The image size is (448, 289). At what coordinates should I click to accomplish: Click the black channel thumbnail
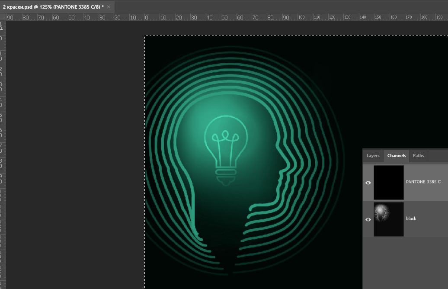point(388,219)
